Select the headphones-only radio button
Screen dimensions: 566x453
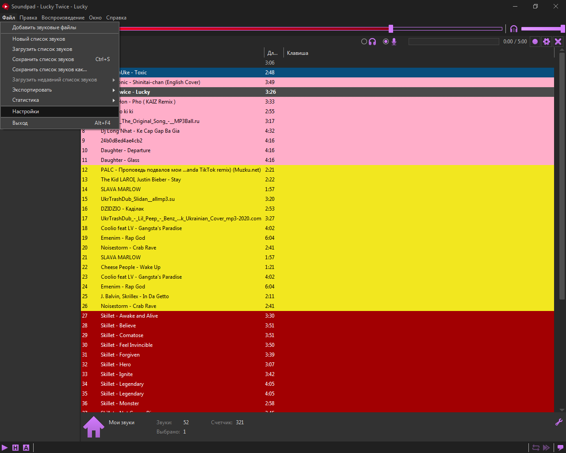click(x=364, y=42)
